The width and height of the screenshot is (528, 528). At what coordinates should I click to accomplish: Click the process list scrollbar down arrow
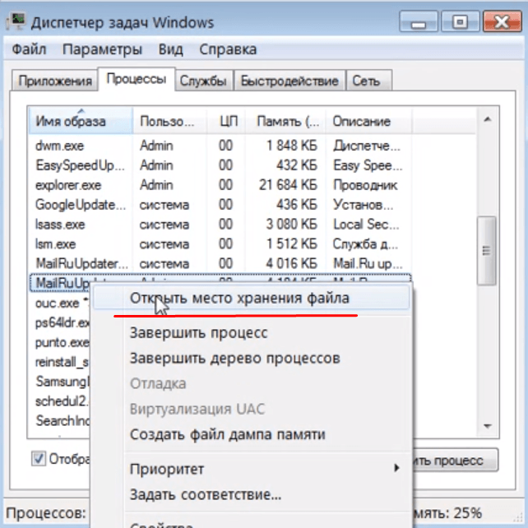pos(487,426)
